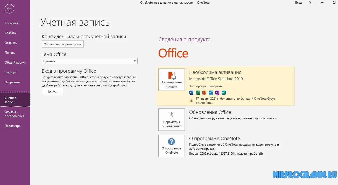Open Общий доступ section
This screenshot has width=338, height=185.
[15, 63]
